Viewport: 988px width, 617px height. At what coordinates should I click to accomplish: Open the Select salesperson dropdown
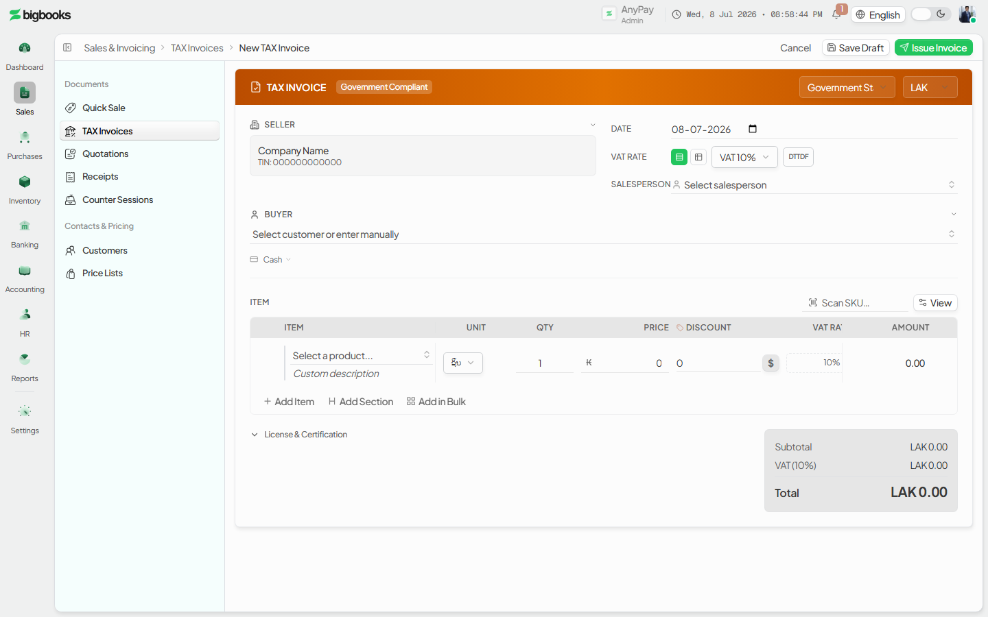[x=814, y=185]
